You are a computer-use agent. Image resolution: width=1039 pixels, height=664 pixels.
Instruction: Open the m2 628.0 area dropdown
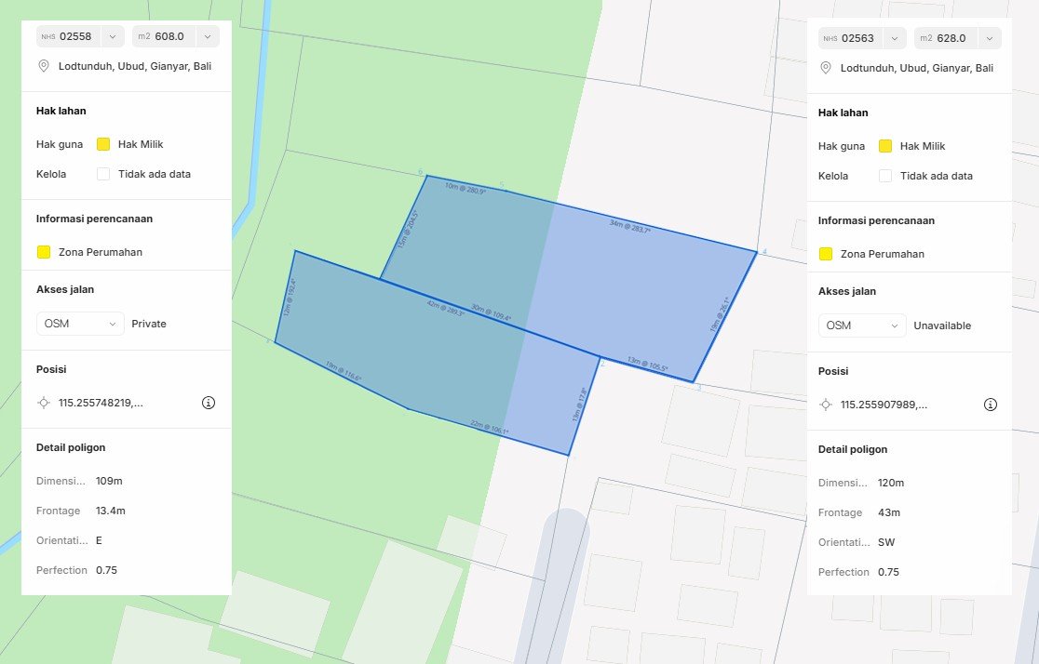click(956, 38)
